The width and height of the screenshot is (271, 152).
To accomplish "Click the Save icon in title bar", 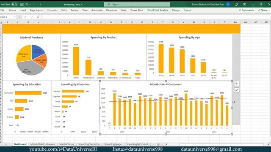I will (x=22, y=4).
